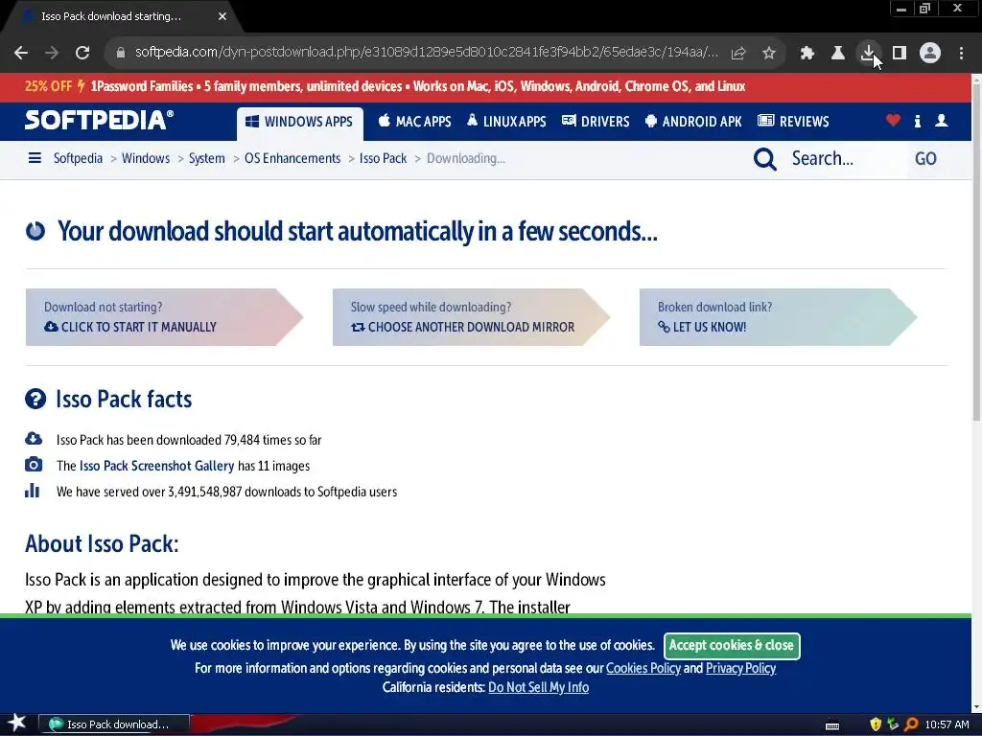Open the Isso Pack Screenshot Gallery link

pyautogui.click(x=156, y=466)
